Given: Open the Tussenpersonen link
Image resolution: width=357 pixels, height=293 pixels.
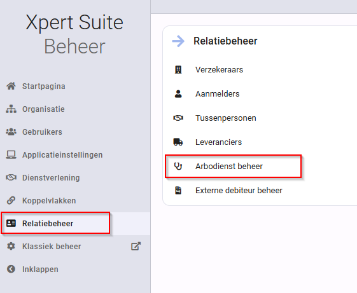Looking at the screenshot, I should point(226,118).
